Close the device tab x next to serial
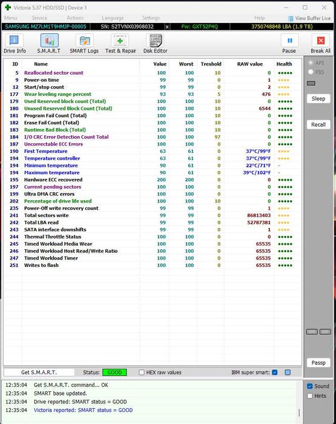The image size is (336, 424). coord(167,27)
